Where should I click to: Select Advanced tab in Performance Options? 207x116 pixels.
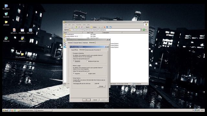[x=82, y=50]
